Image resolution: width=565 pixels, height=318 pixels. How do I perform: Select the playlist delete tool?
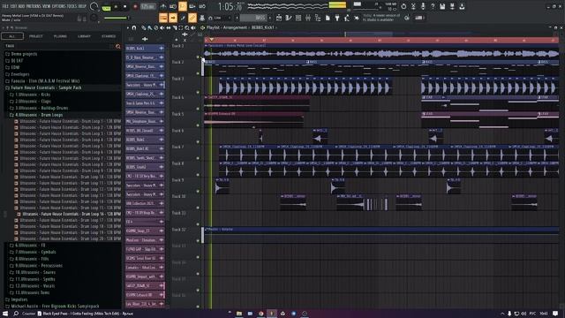(x=155, y=27)
